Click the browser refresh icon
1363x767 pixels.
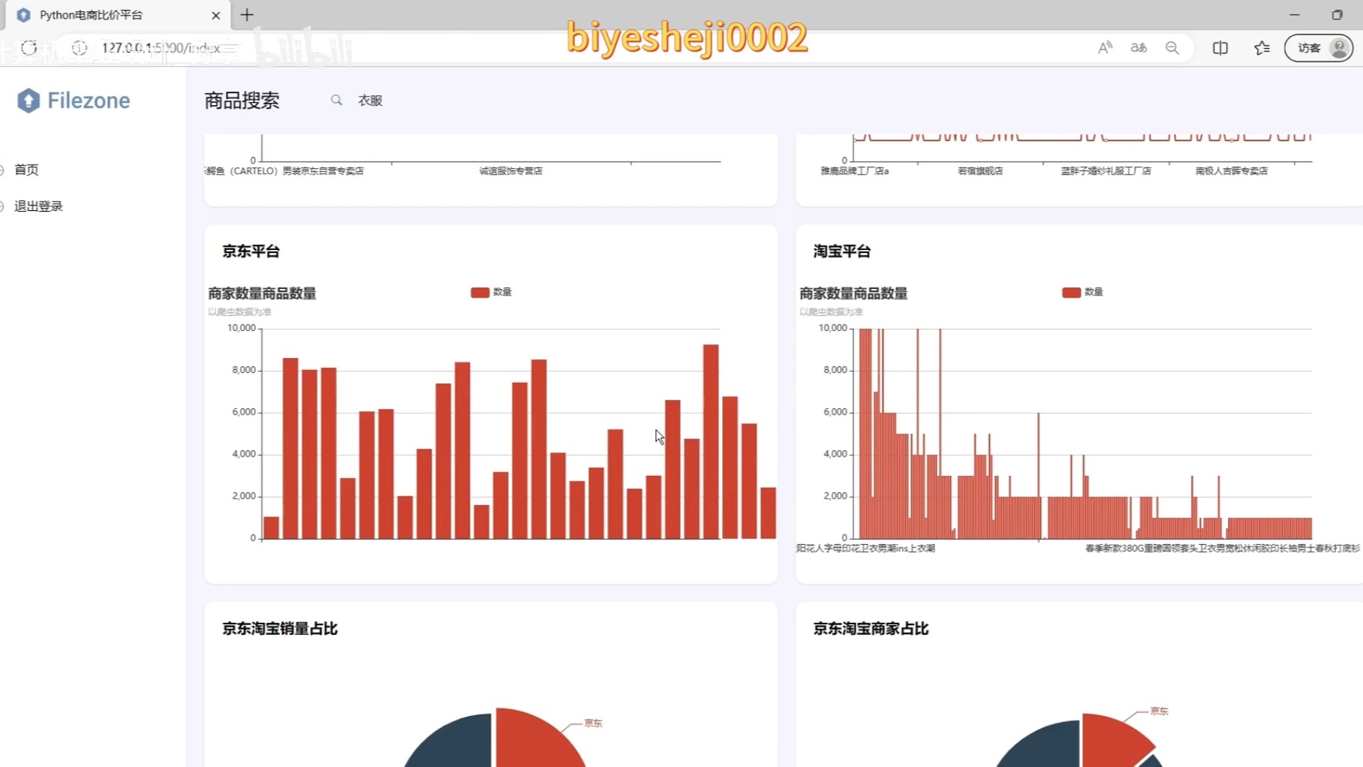point(28,47)
